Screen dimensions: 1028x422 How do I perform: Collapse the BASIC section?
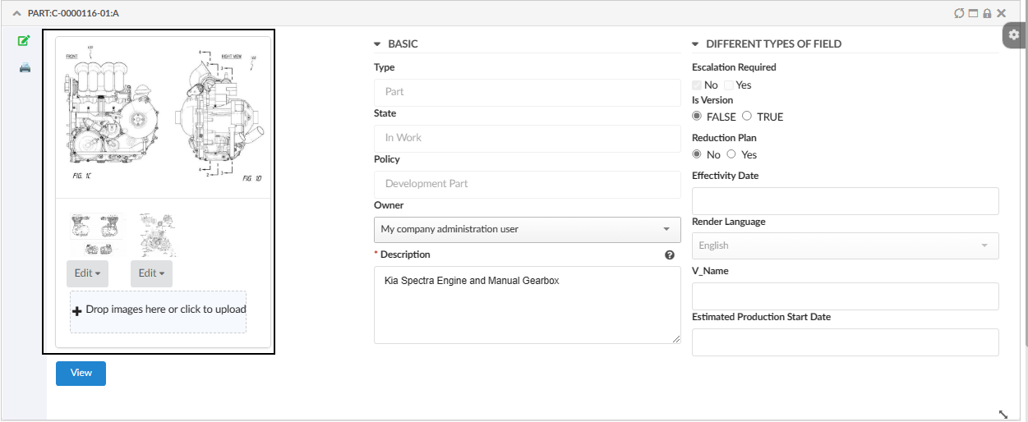click(x=378, y=44)
